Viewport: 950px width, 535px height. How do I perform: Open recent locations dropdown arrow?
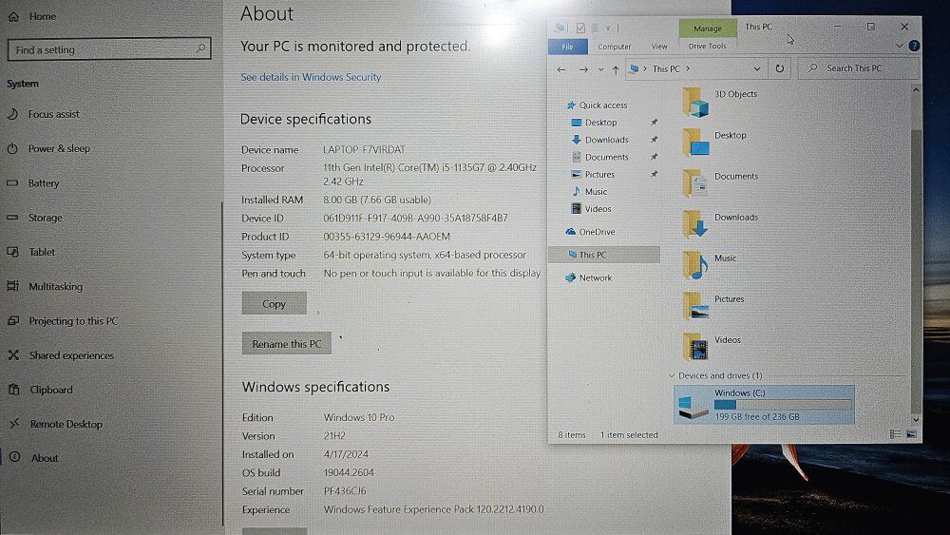(x=600, y=69)
